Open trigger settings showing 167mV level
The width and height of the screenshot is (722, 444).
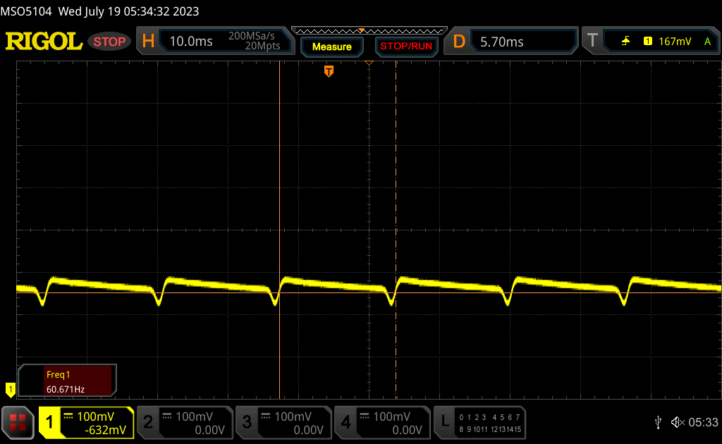pyautogui.click(x=673, y=42)
